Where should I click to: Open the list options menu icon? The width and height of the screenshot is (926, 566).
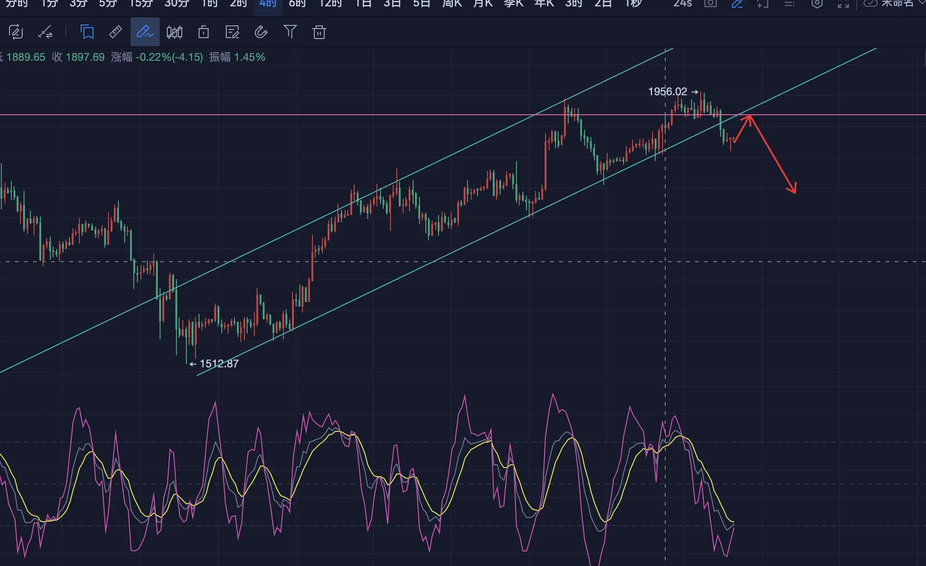click(x=790, y=4)
